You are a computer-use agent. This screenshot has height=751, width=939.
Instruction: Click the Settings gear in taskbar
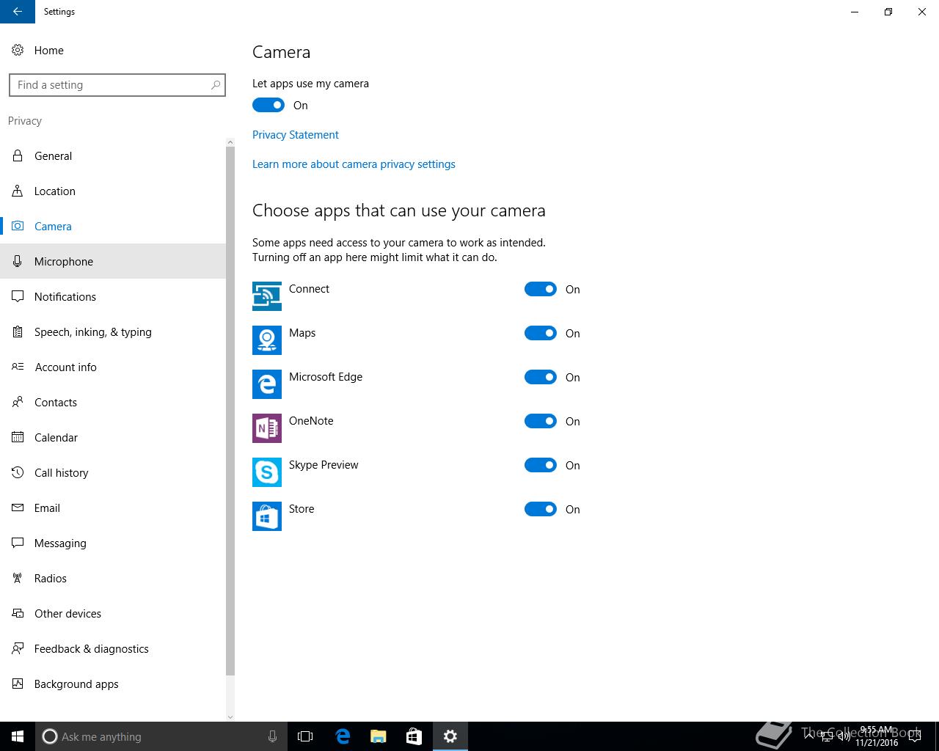[x=450, y=736]
